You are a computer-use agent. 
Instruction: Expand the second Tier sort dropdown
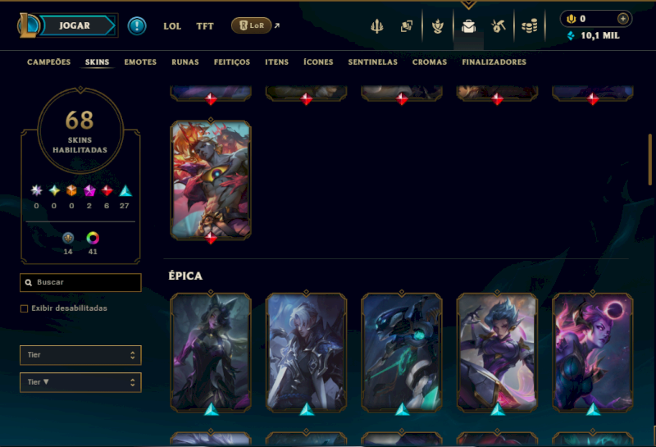coord(80,382)
